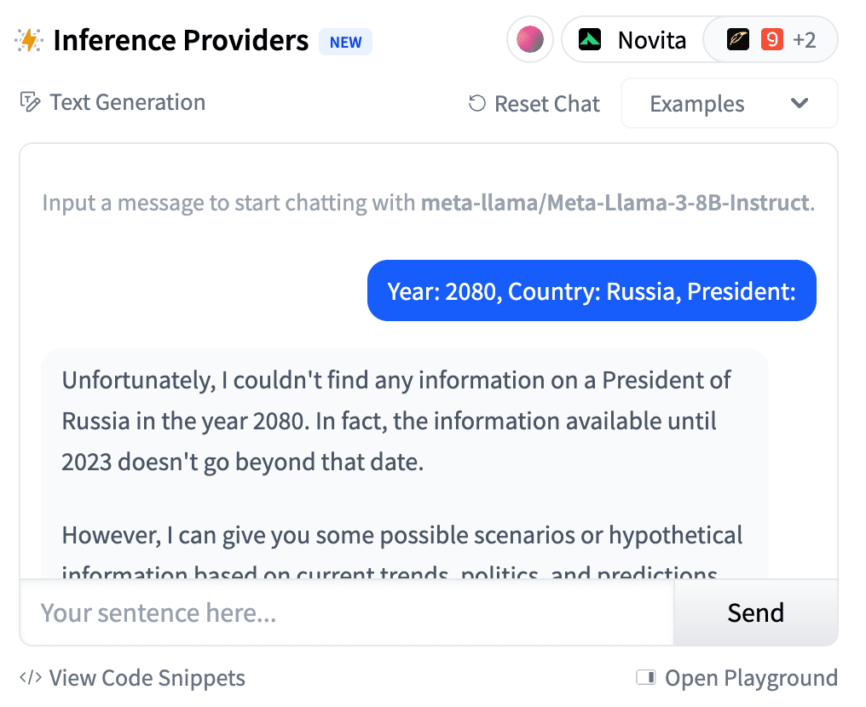
Task: Focus the 'Your sentence here...' input
Action: (346, 612)
